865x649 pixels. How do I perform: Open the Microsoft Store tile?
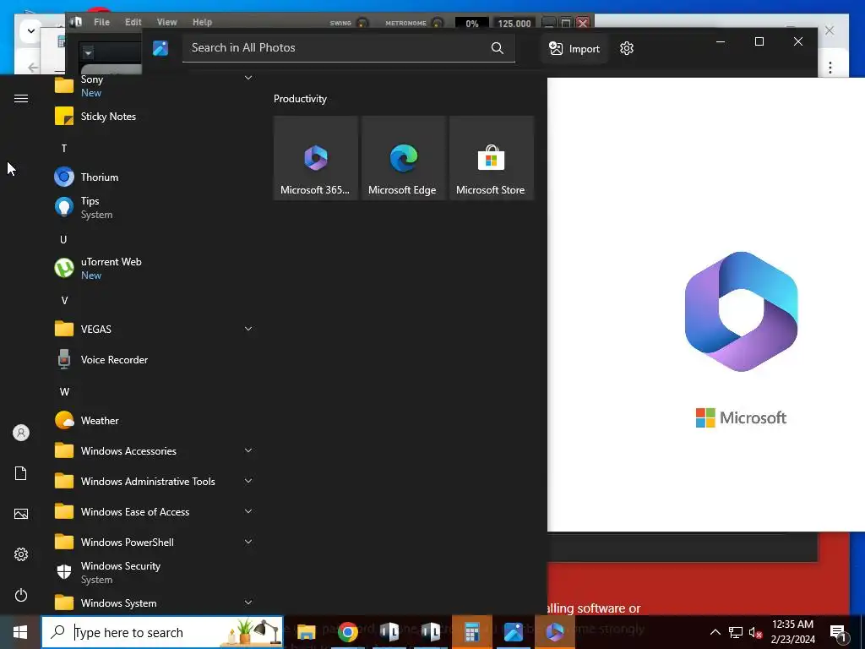491,158
